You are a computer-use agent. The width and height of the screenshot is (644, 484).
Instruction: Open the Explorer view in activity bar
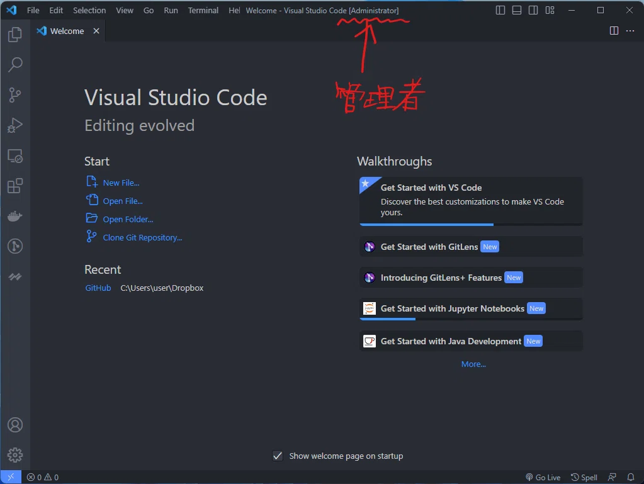point(15,35)
